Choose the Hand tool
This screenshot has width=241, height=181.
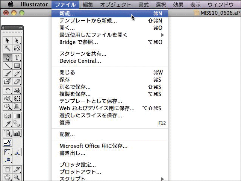[x=8, y=177]
